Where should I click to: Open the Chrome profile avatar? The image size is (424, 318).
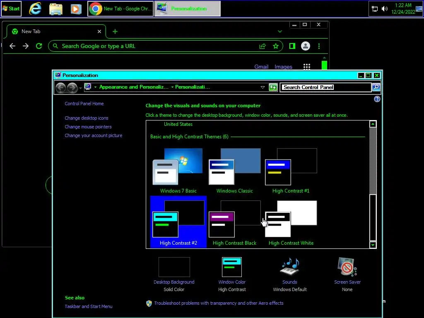[x=306, y=46]
